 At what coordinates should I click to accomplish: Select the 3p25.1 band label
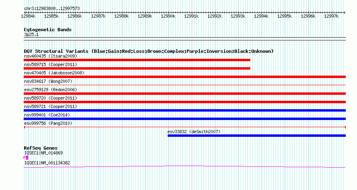click(31, 34)
